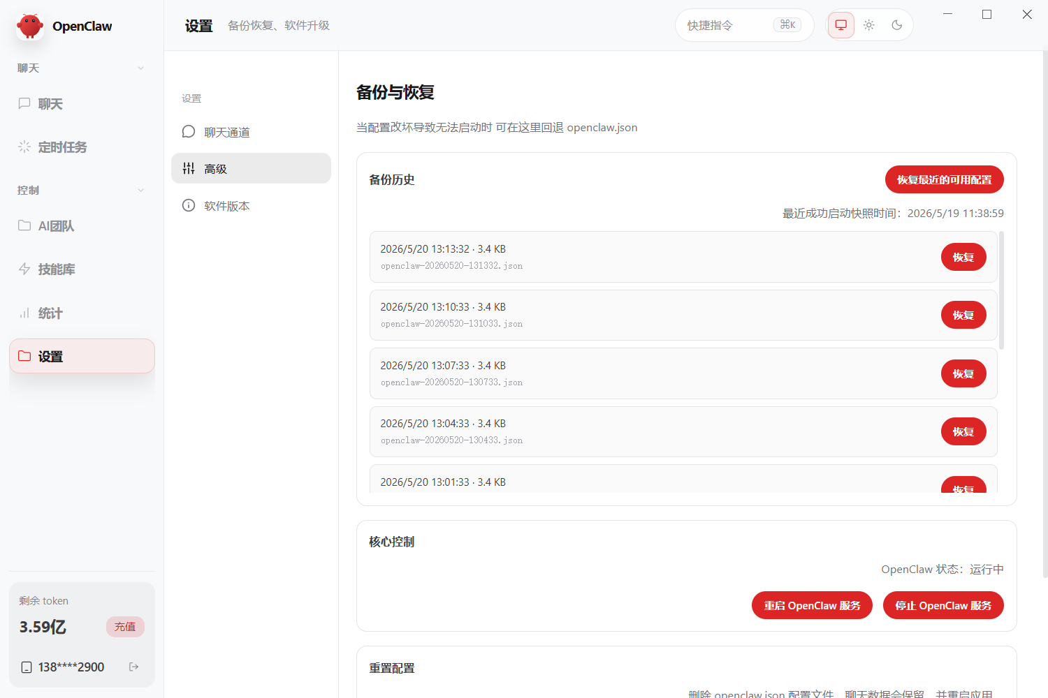Click the main page vertical scrollbar

pyautogui.click(x=1045, y=314)
